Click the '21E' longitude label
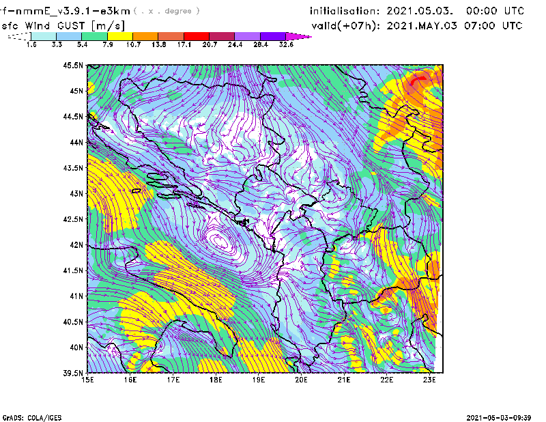This screenshot has width=546, height=422. click(x=344, y=380)
